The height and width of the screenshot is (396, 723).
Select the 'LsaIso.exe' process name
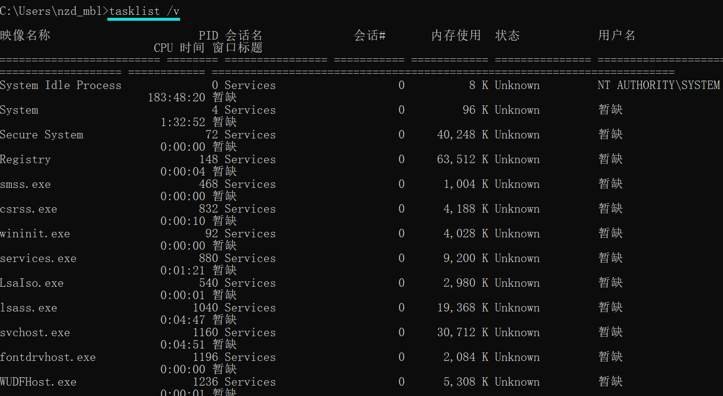(32, 283)
